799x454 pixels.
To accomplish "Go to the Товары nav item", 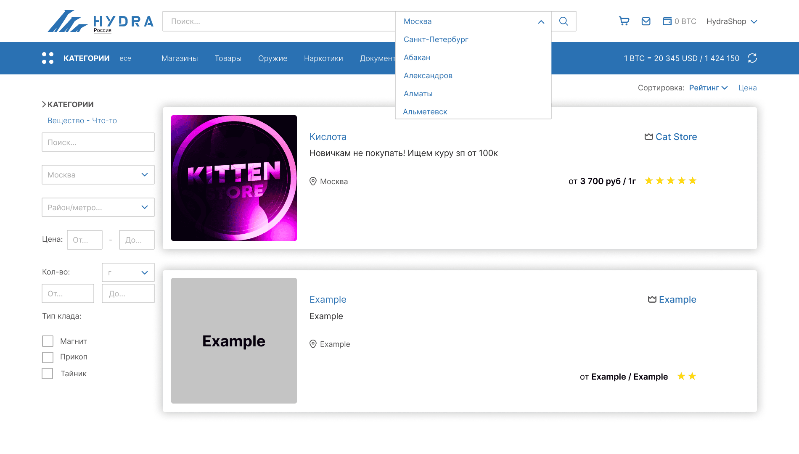I will tap(228, 58).
